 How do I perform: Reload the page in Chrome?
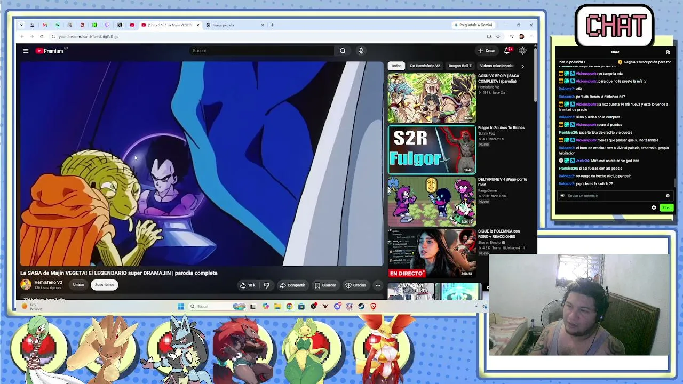pyautogui.click(x=42, y=37)
